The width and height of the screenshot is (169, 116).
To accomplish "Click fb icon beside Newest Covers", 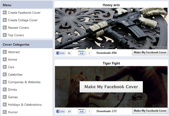I will (5, 28).
